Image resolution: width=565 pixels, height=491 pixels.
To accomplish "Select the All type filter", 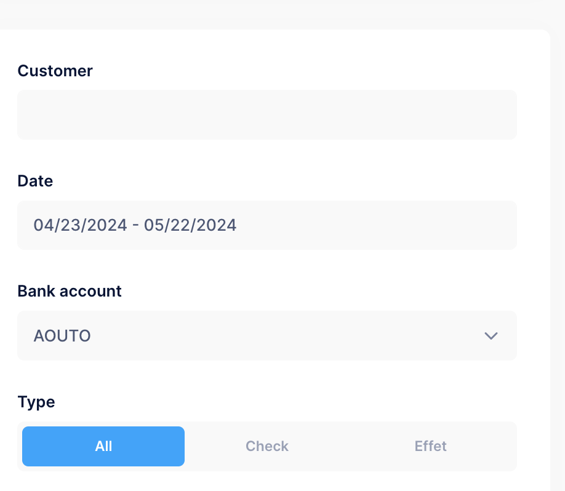I will point(103,446).
